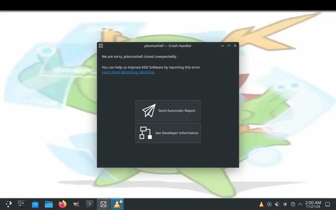Switch to VLC task in taskbar
Image resolution: width=336 pixels, height=210 pixels.
coord(117,204)
